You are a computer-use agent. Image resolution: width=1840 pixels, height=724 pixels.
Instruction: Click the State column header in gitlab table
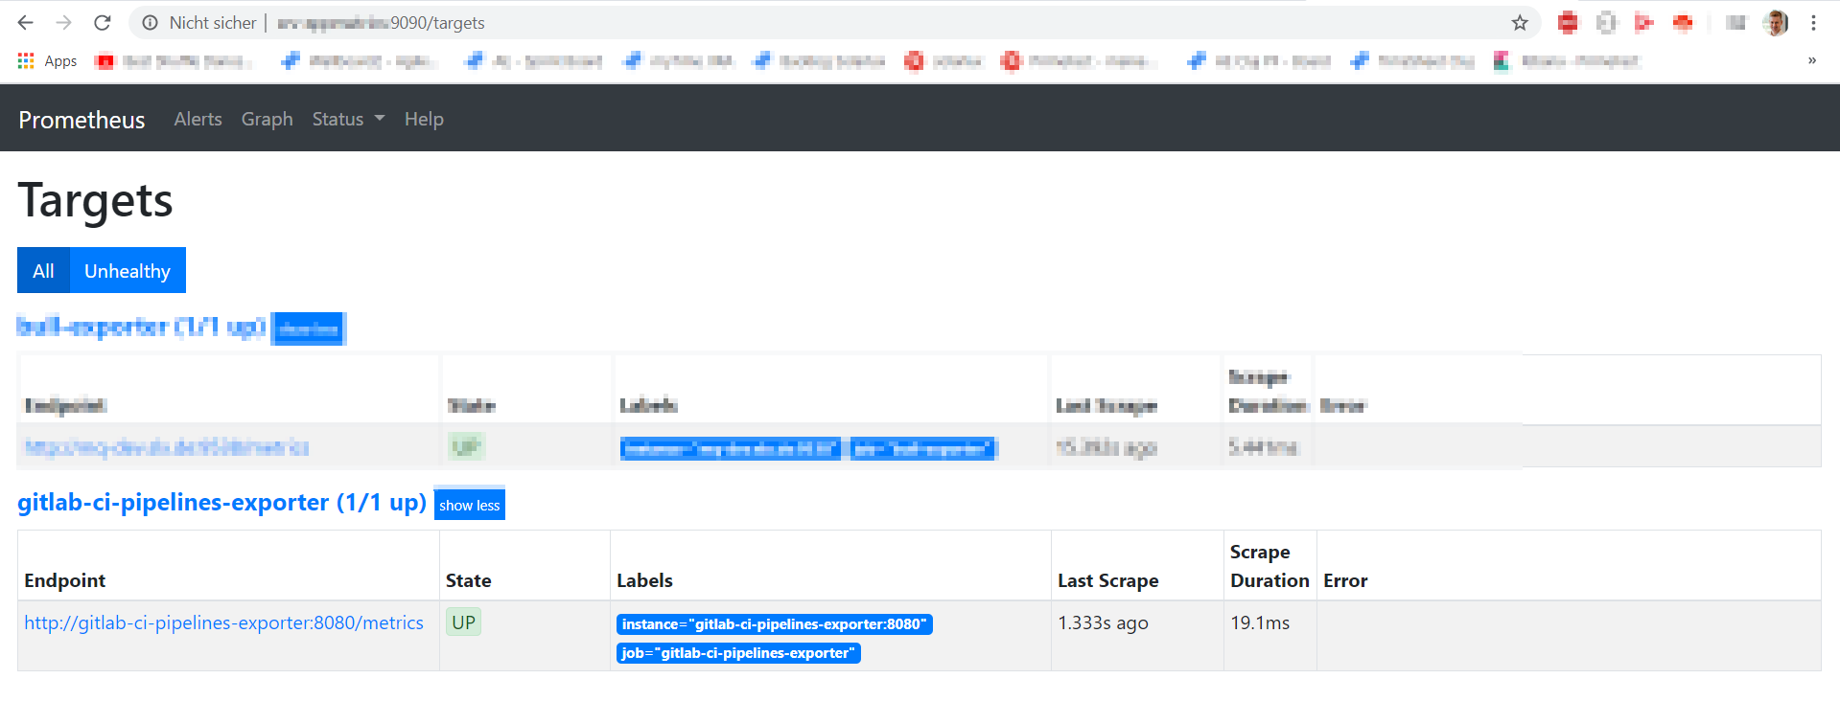tap(468, 580)
